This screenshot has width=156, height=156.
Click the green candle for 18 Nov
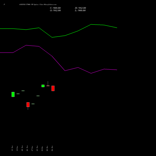point(13,95)
